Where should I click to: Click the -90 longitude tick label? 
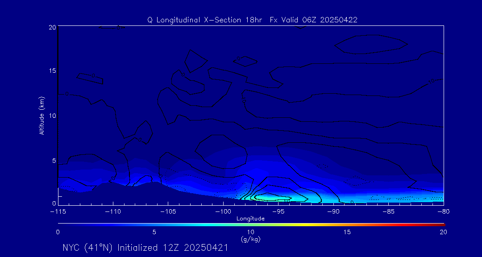click(x=333, y=212)
